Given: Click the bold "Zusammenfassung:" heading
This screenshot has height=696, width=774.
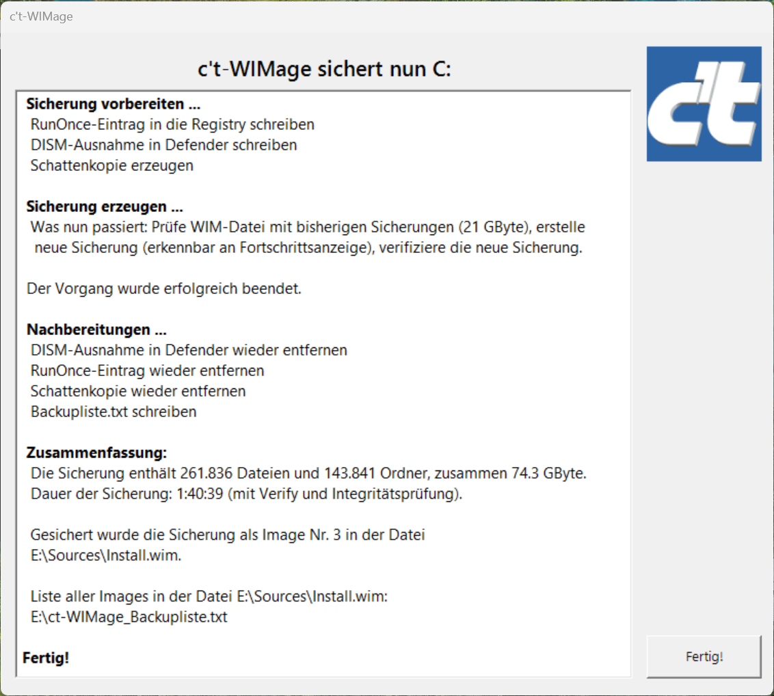Looking at the screenshot, I should point(96,453).
